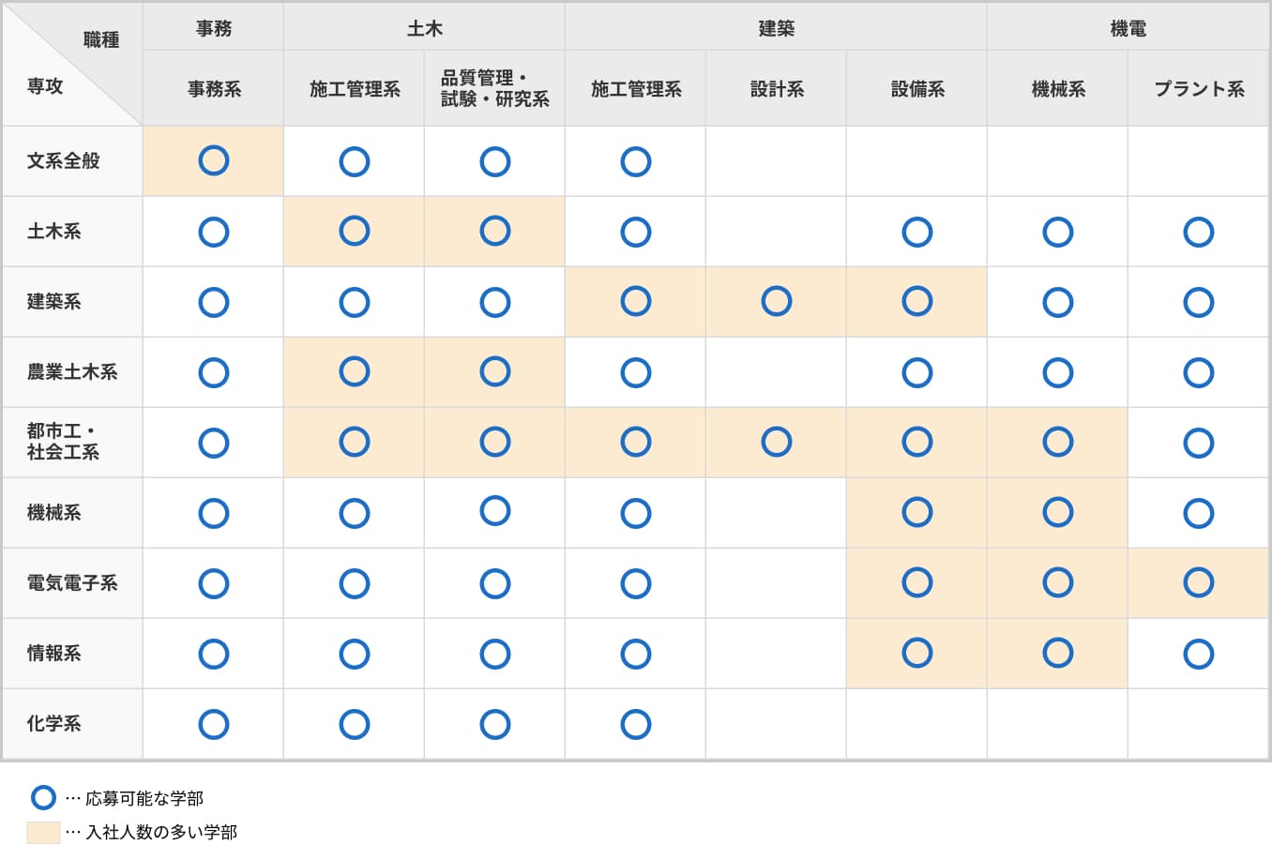The height and width of the screenshot is (844, 1272).
Task: Click the 建築 category header
Action: tap(776, 28)
